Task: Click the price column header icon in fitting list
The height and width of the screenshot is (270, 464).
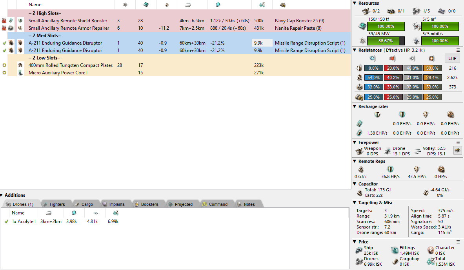Action: (262, 5)
